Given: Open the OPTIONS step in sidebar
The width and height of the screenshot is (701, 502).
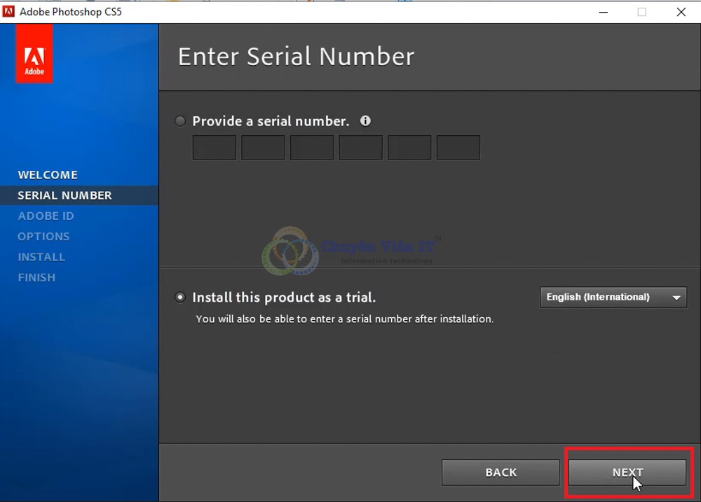Looking at the screenshot, I should pyautogui.click(x=43, y=237).
